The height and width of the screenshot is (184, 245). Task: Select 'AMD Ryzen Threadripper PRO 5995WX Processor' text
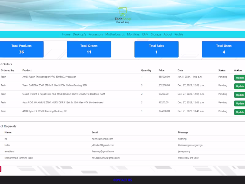[49, 77]
